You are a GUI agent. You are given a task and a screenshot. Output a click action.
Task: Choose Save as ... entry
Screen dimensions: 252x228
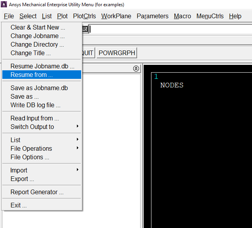click(42, 96)
